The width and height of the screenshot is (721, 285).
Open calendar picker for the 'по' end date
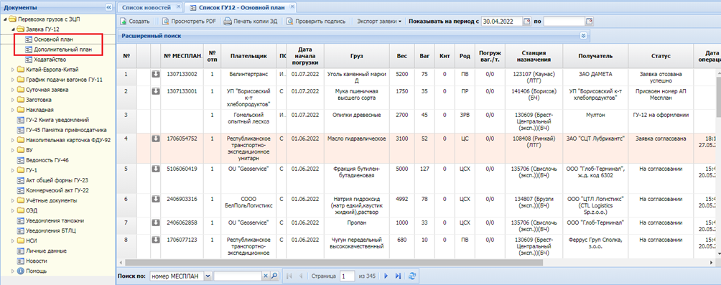(589, 21)
